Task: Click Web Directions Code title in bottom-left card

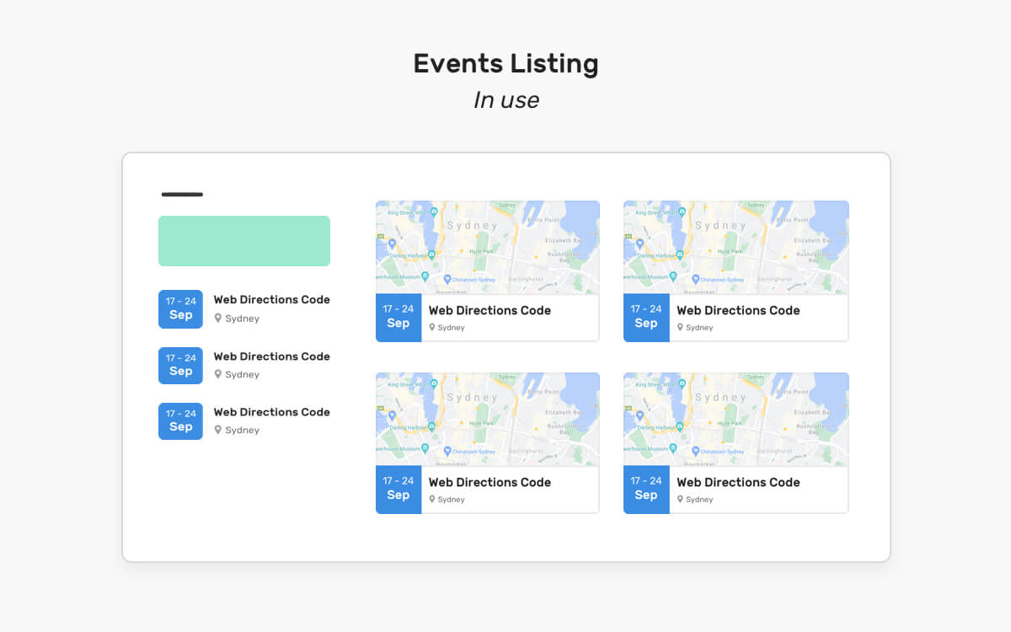Action: pos(489,483)
